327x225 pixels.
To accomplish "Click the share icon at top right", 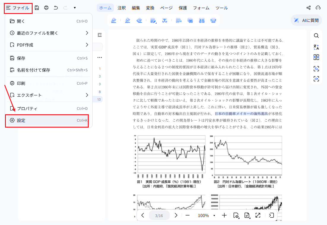I will tap(308, 8).
